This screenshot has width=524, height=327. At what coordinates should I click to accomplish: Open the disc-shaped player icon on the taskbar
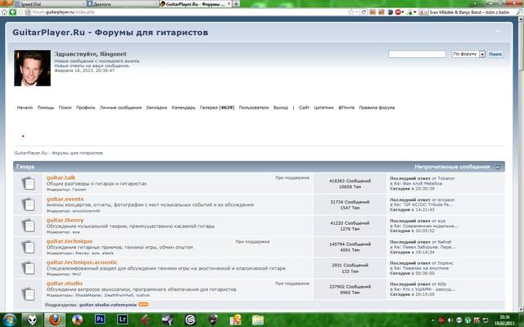[77, 320]
